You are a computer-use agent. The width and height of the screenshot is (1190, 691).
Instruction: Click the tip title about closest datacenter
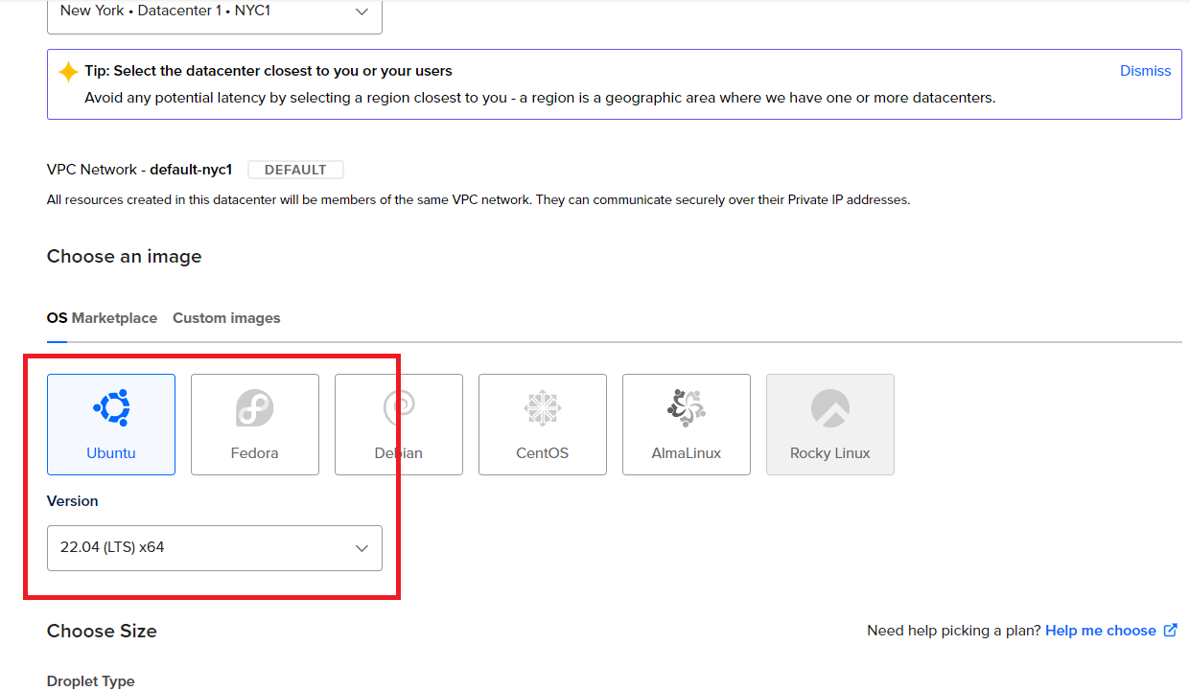point(268,71)
